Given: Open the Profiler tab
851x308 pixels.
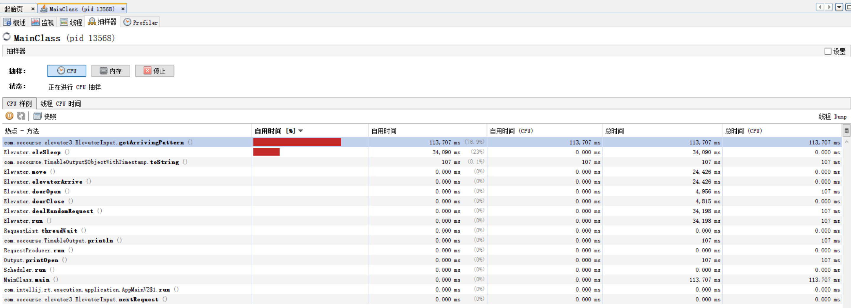Looking at the screenshot, I should (x=141, y=22).
